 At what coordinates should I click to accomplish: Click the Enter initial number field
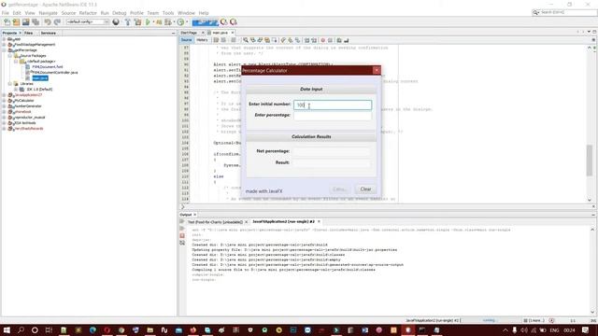pyautogui.click(x=333, y=105)
